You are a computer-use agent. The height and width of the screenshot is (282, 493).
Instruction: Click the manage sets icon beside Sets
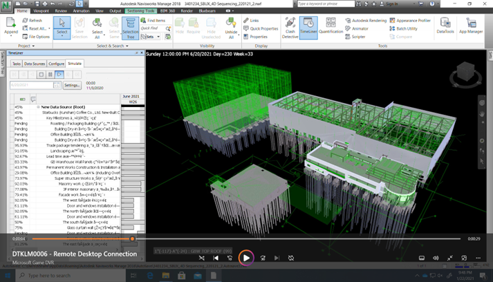168,37
